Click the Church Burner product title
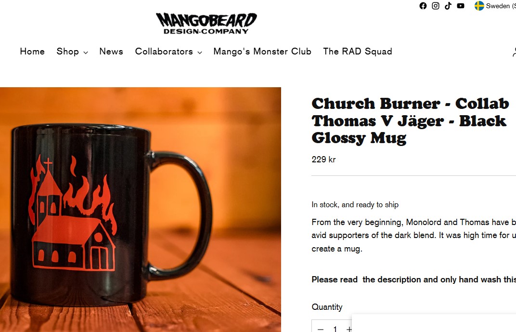The height and width of the screenshot is (332, 516). coord(411,121)
